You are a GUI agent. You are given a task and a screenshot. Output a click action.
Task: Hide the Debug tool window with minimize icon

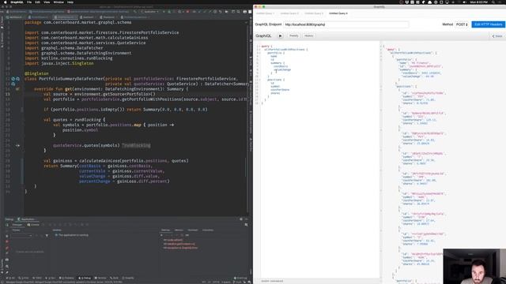coord(246,219)
